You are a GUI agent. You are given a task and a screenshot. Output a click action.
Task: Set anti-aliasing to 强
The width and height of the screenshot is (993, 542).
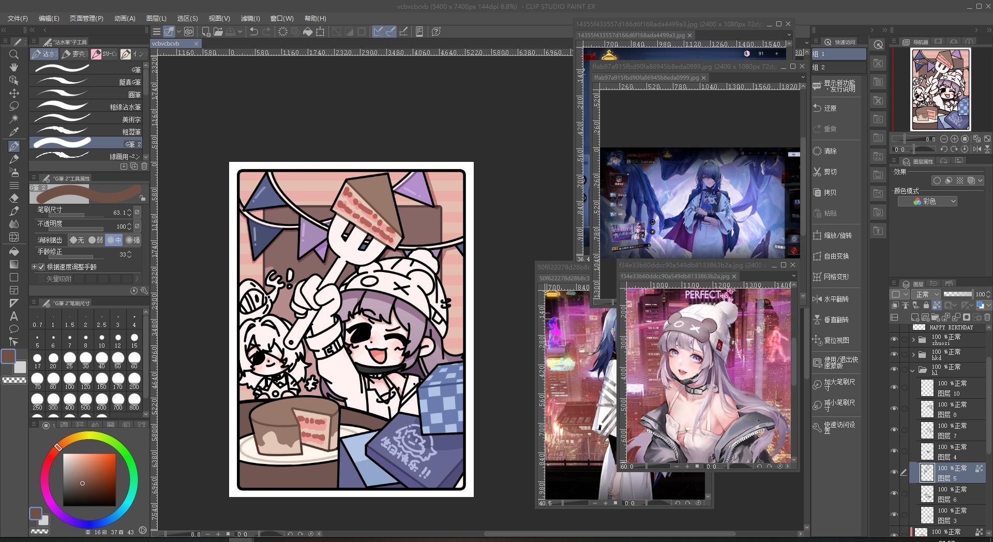pos(133,240)
